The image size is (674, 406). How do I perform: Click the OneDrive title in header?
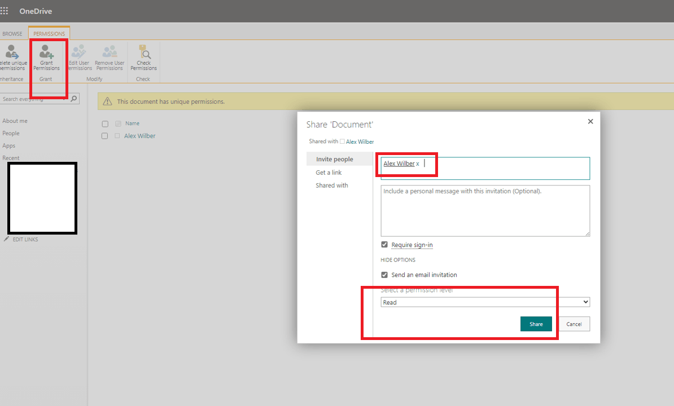coord(36,11)
